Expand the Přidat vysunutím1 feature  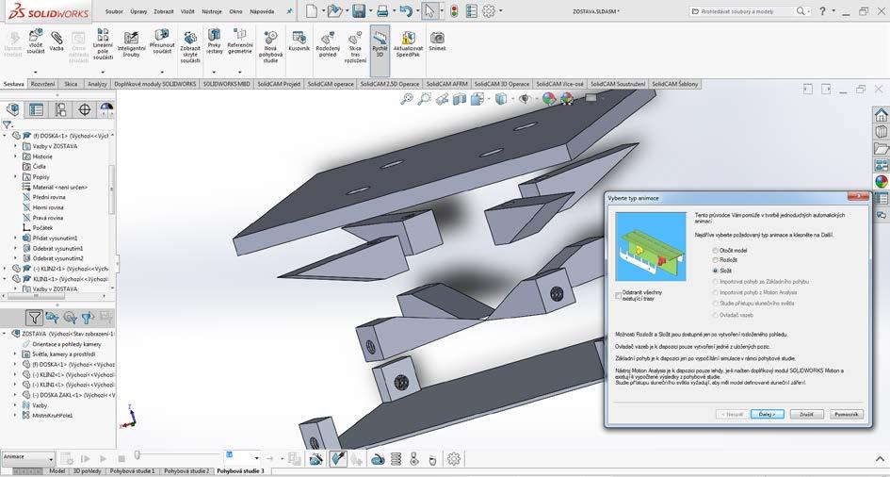[15, 238]
